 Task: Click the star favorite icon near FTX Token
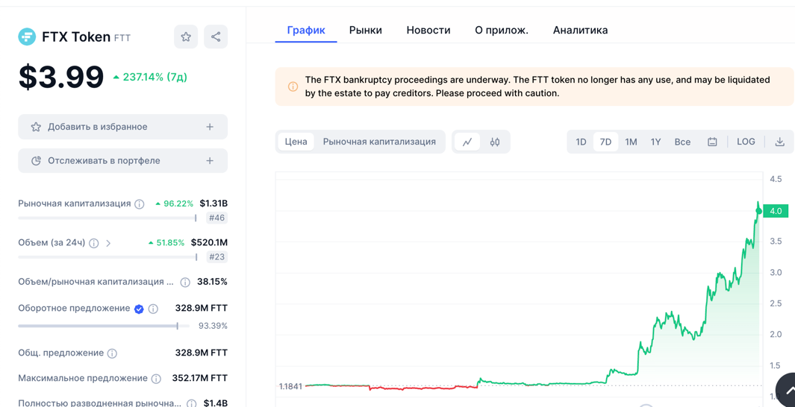point(186,37)
